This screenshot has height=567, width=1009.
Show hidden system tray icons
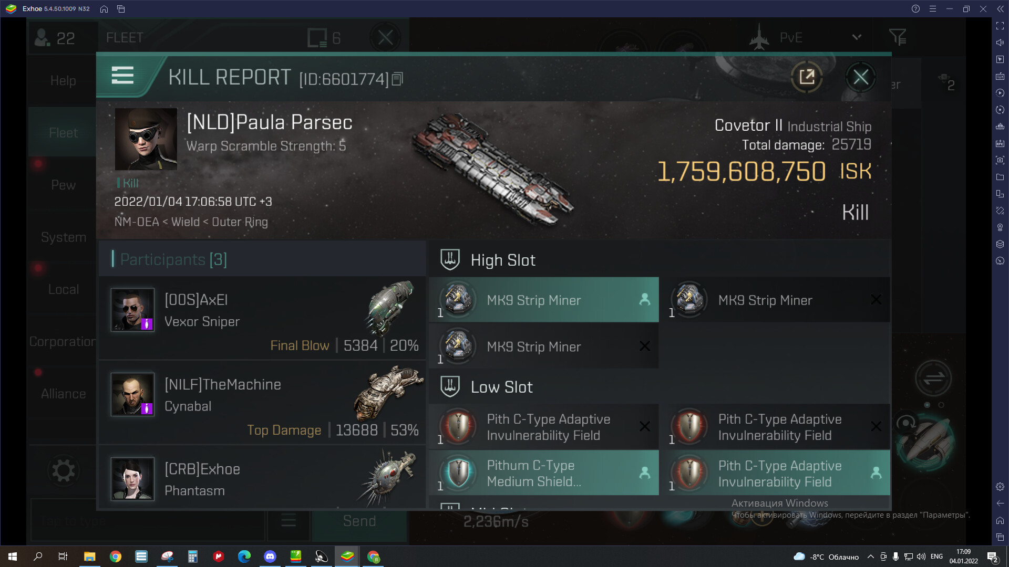870,556
